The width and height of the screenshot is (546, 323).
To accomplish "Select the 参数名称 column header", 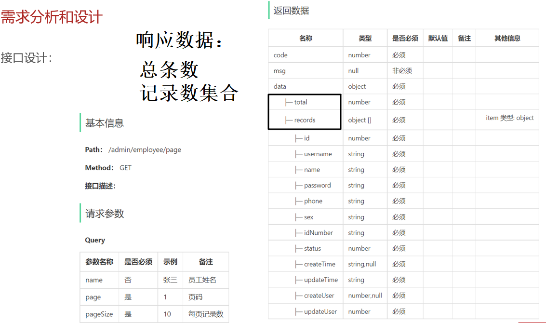I will 99,262.
